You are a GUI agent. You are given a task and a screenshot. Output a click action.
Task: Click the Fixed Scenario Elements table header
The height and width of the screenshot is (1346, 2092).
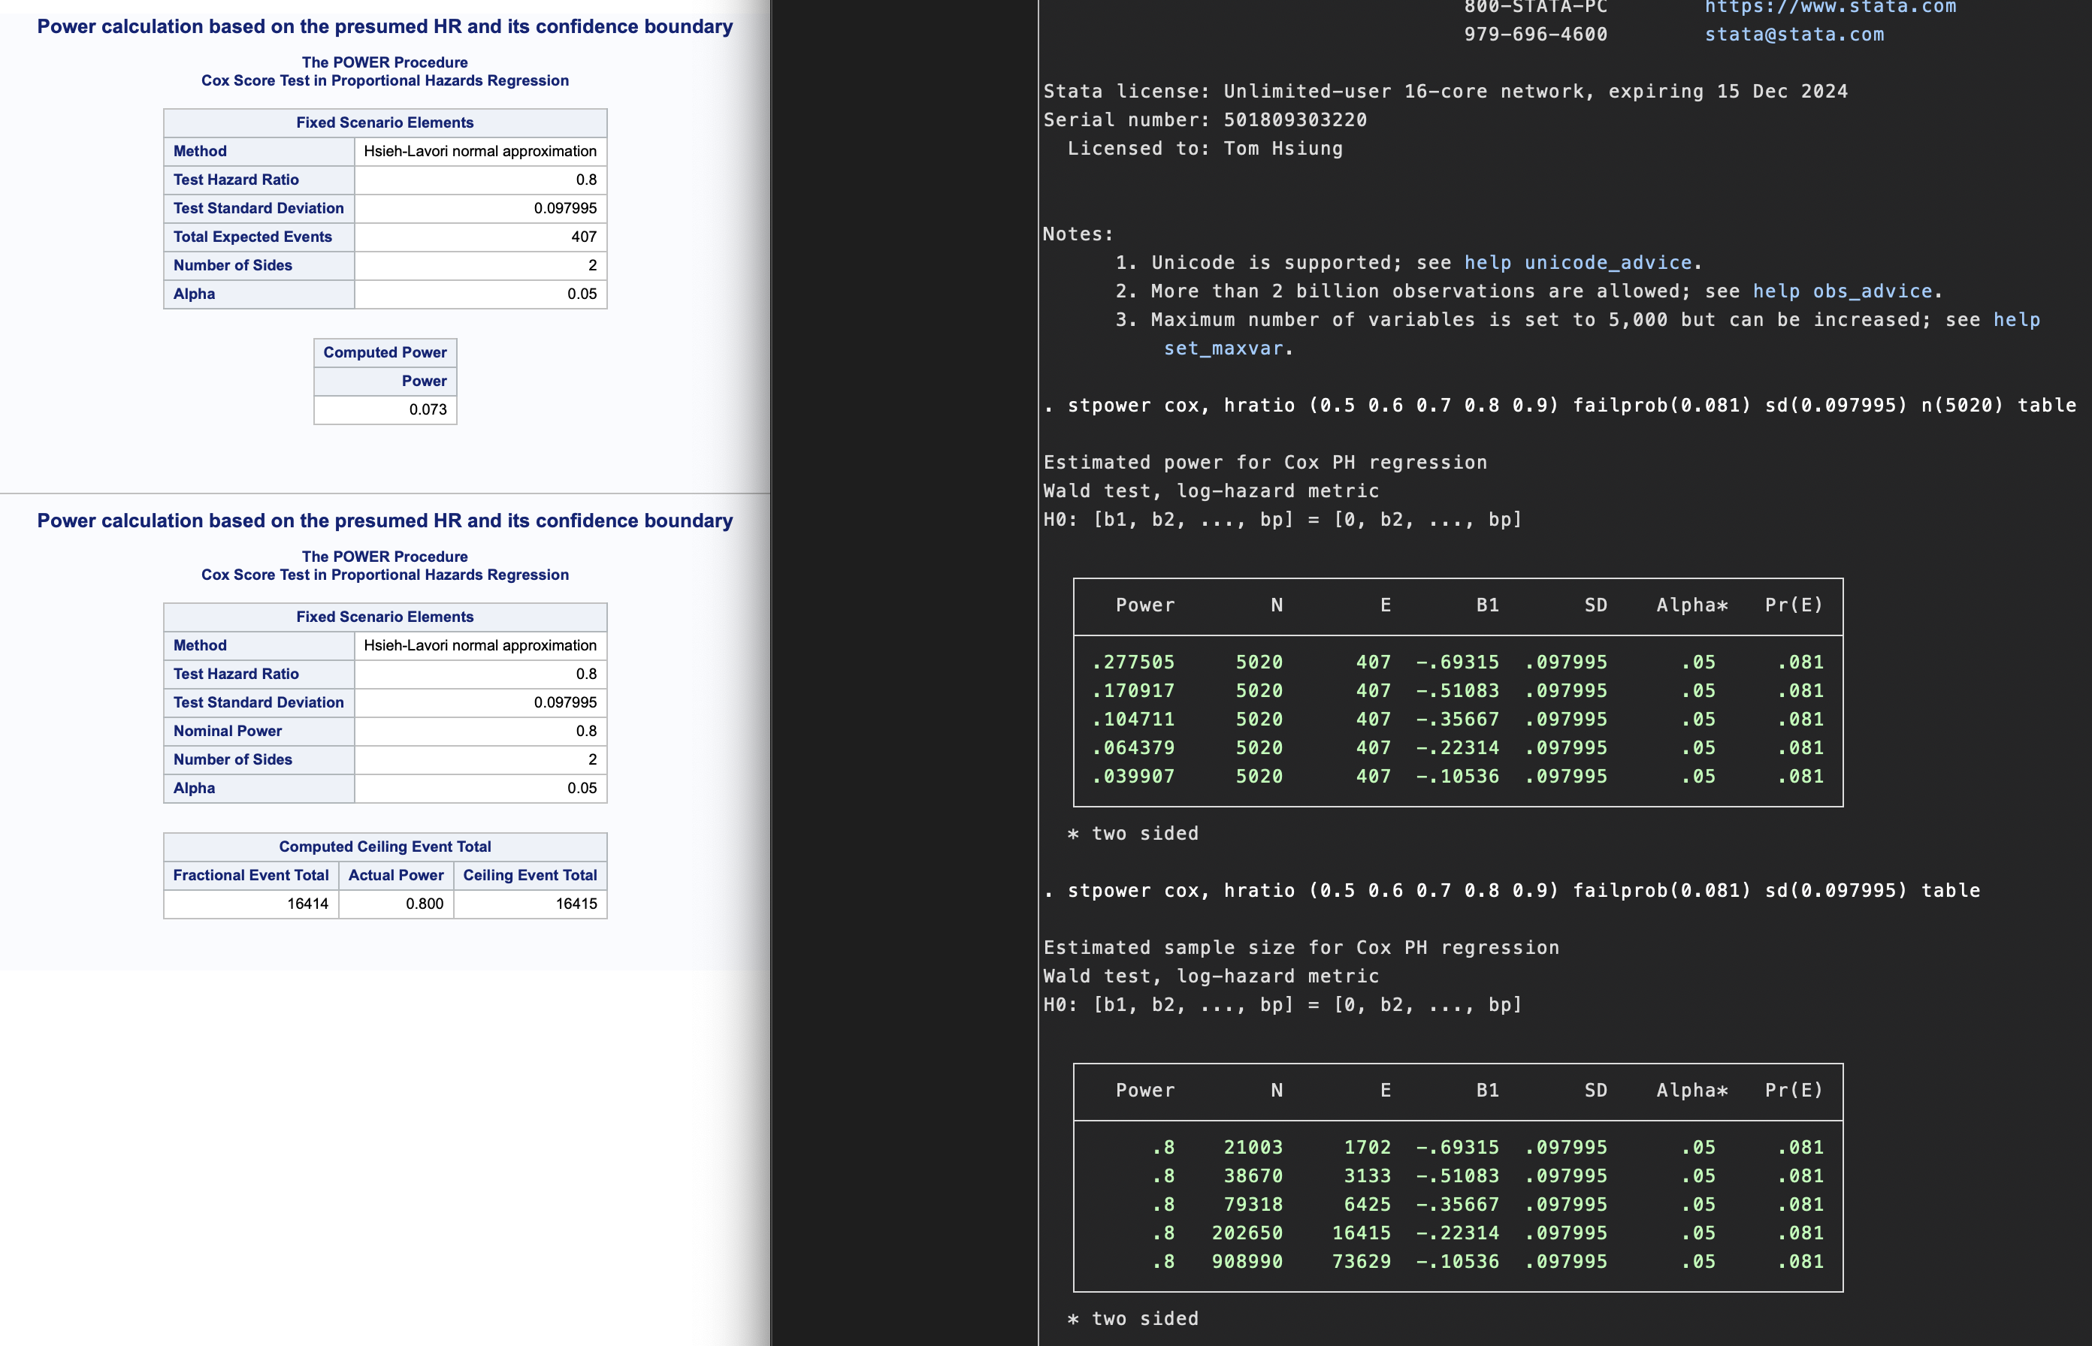click(x=384, y=122)
